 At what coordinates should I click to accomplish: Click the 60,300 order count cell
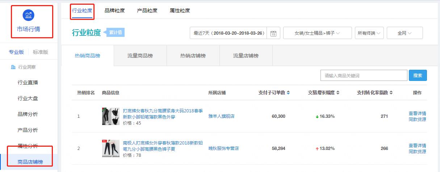[278, 116]
